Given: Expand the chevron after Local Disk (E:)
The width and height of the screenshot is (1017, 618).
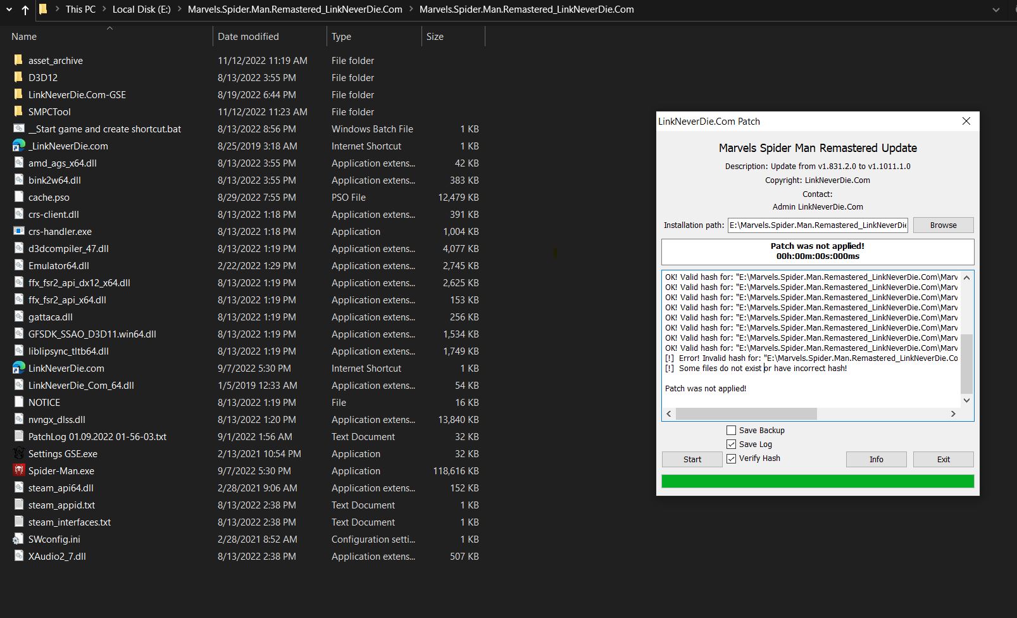Looking at the screenshot, I should (179, 9).
